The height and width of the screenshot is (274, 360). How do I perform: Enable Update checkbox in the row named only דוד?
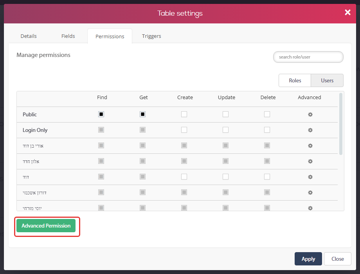click(225, 176)
